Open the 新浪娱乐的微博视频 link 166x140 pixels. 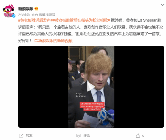[55, 41]
